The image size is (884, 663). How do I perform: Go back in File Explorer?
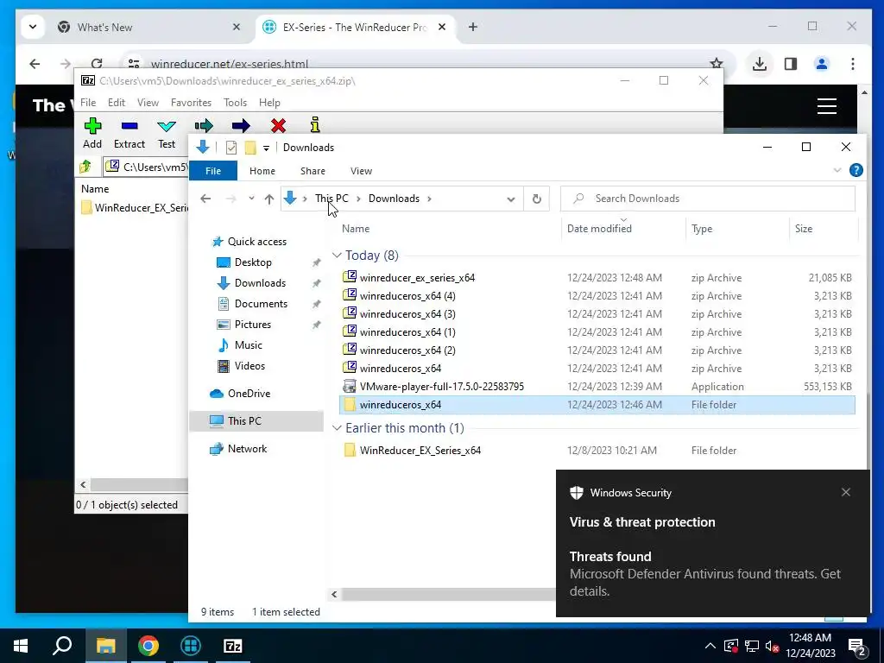click(205, 199)
